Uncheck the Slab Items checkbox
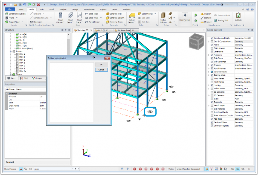Screen dimensions: 258x175 tap(212, 58)
